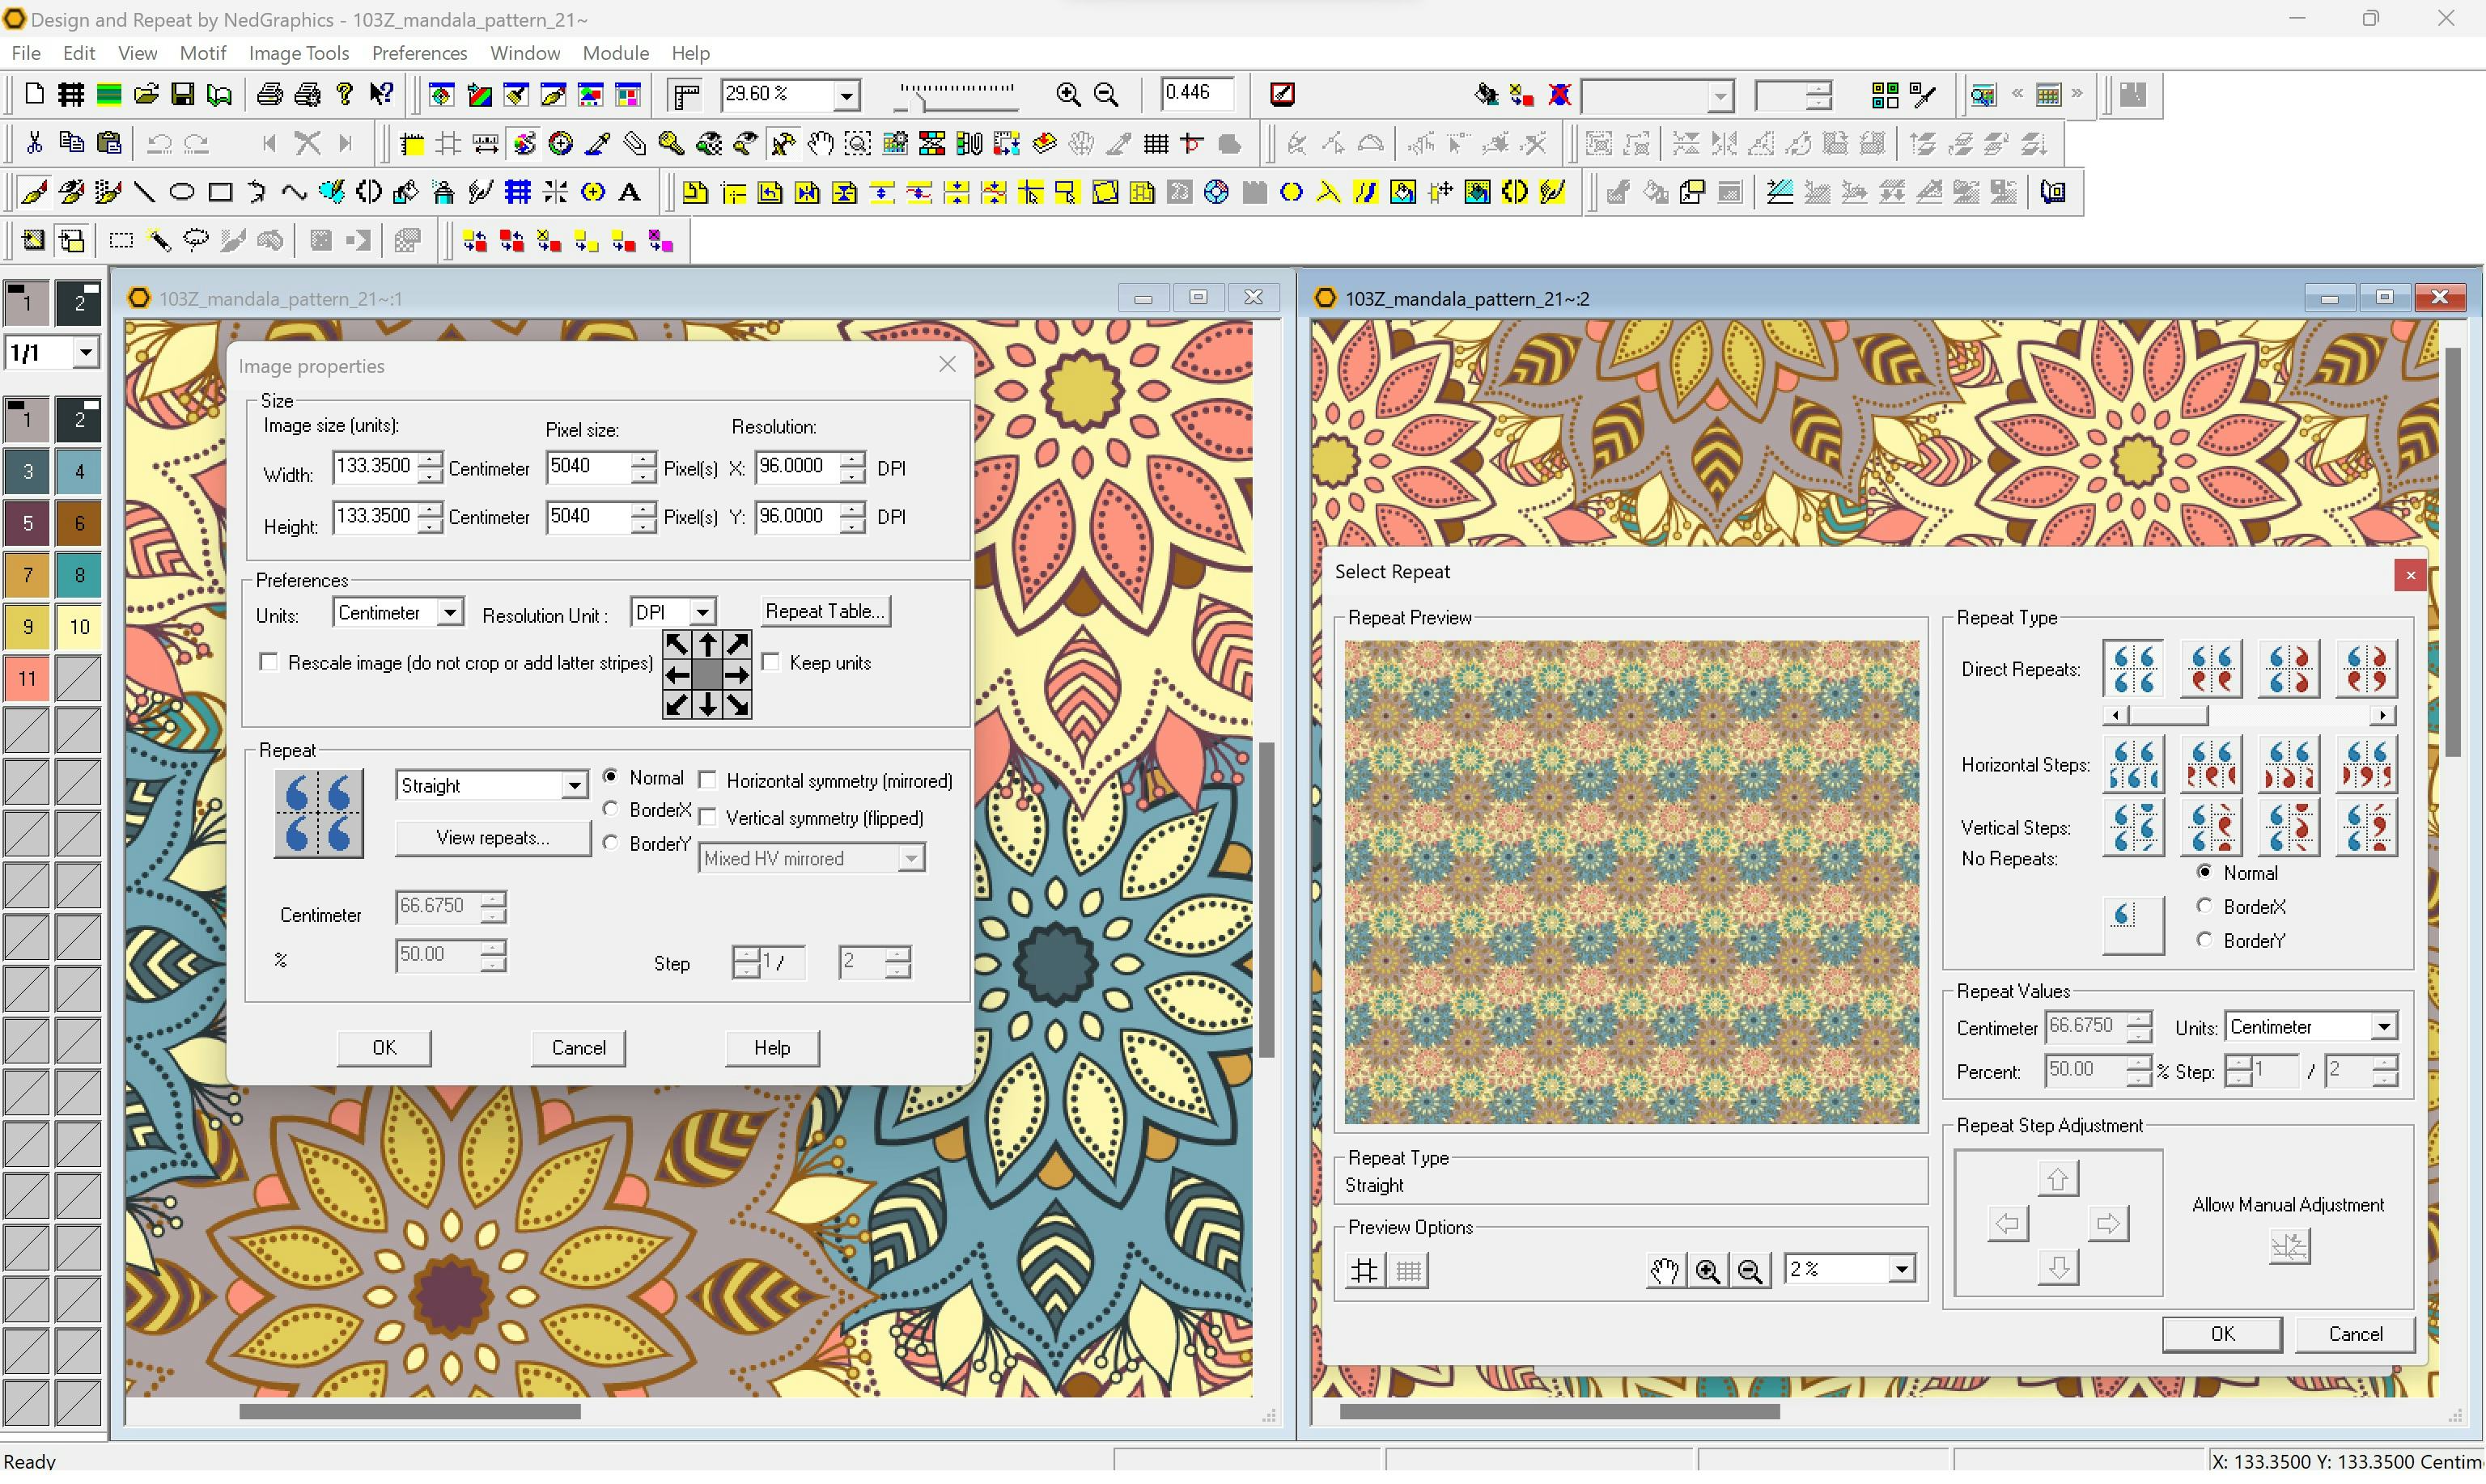Open a file with the Open folder icon
The height and width of the screenshot is (1484, 2486).
(146, 94)
